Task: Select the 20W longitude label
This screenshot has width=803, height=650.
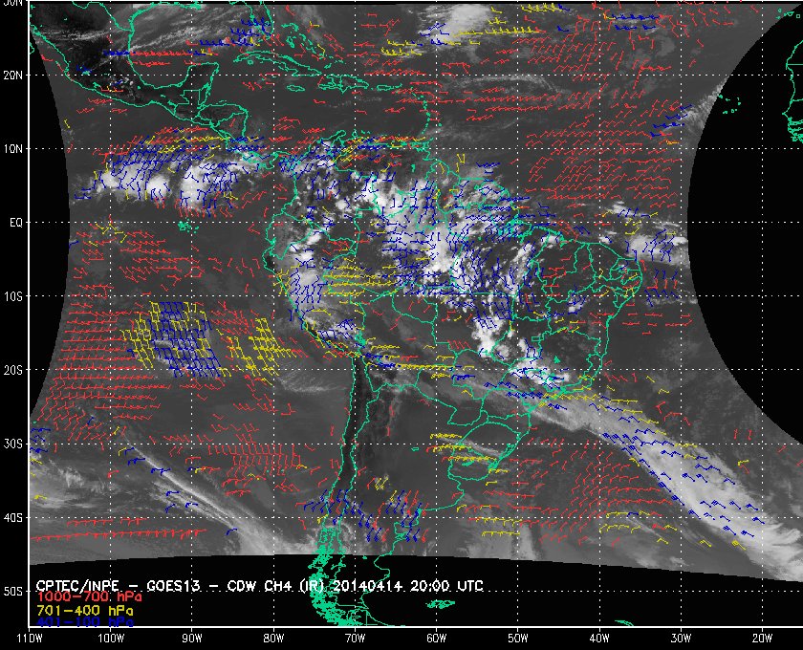Action: click(x=762, y=639)
